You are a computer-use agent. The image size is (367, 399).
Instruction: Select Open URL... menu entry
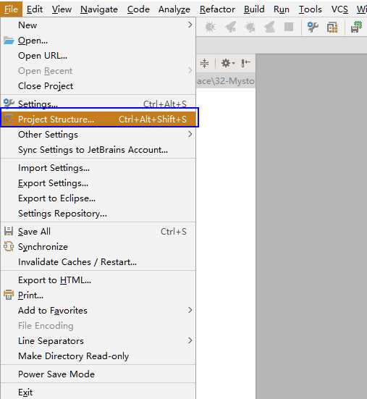(x=98, y=56)
